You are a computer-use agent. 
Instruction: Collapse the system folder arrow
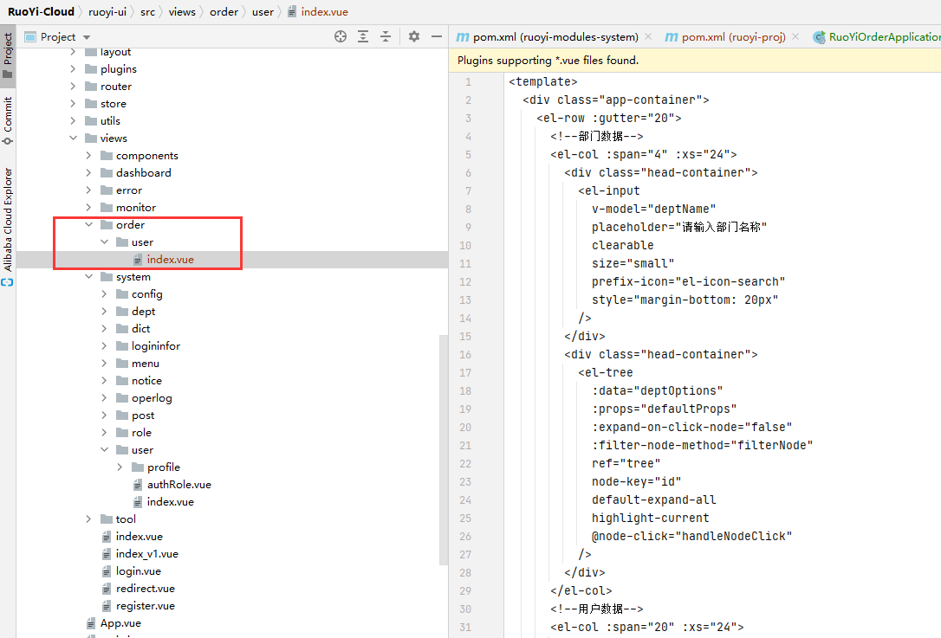(x=89, y=276)
